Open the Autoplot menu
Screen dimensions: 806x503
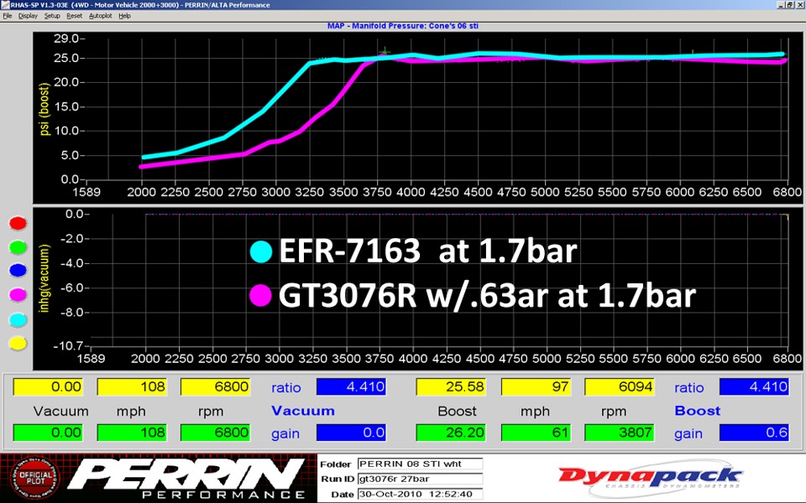100,16
